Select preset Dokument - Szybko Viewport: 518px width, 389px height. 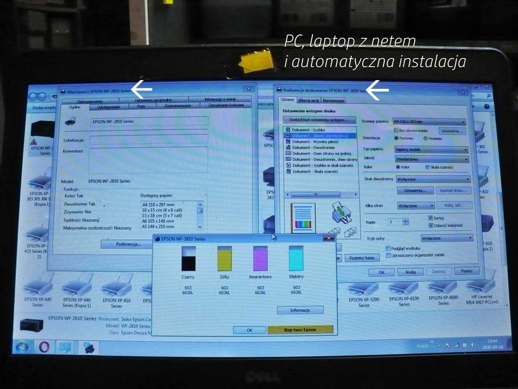(308, 130)
